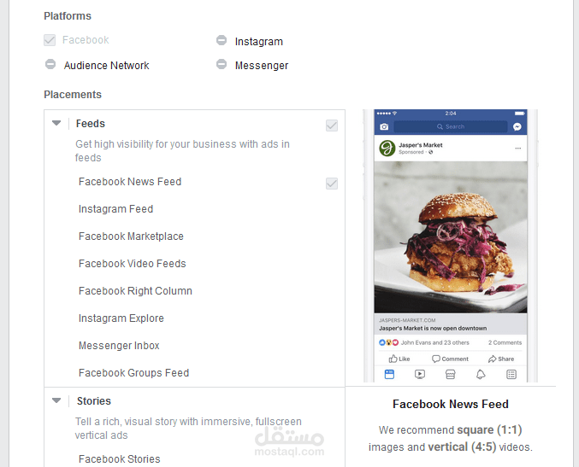Click camera icon in phone preview

[x=384, y=127]
